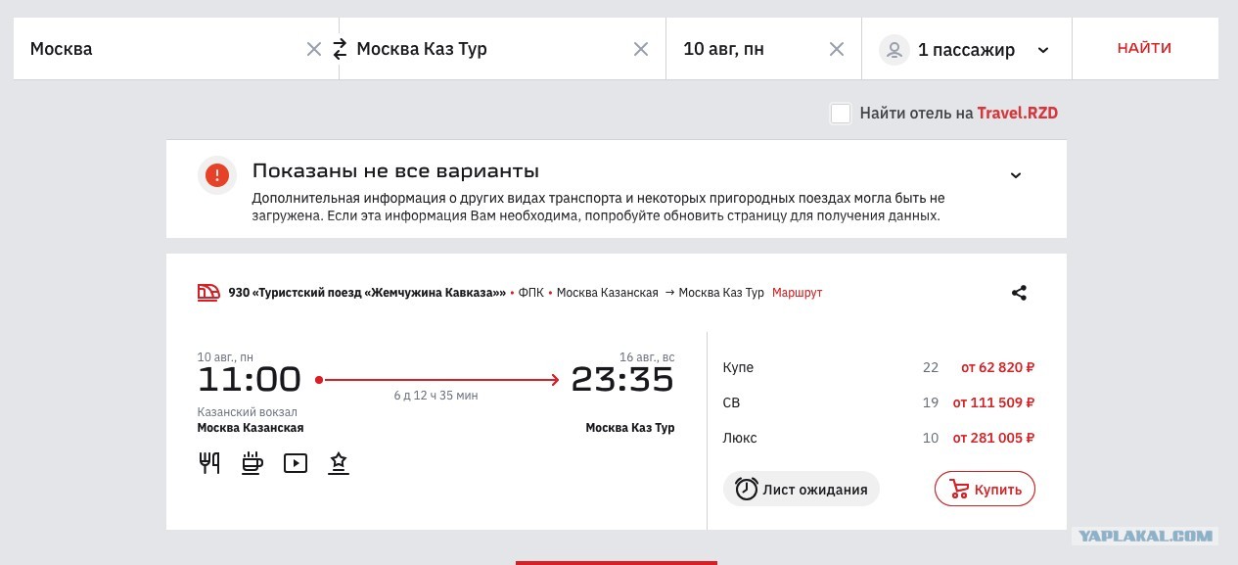Clear the 10 авг date field
Viewport: 1238px width, 565px height.
[837, 49]
